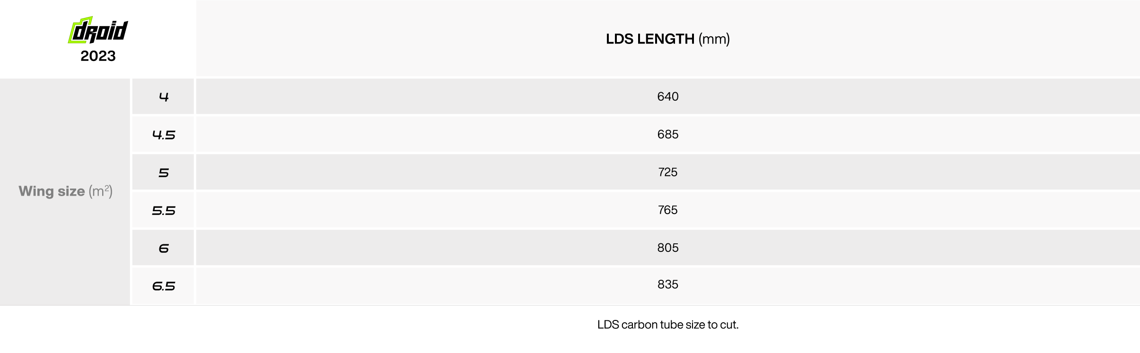
Task: Select wing size 4.5 row label
Action: click(164, 135)
